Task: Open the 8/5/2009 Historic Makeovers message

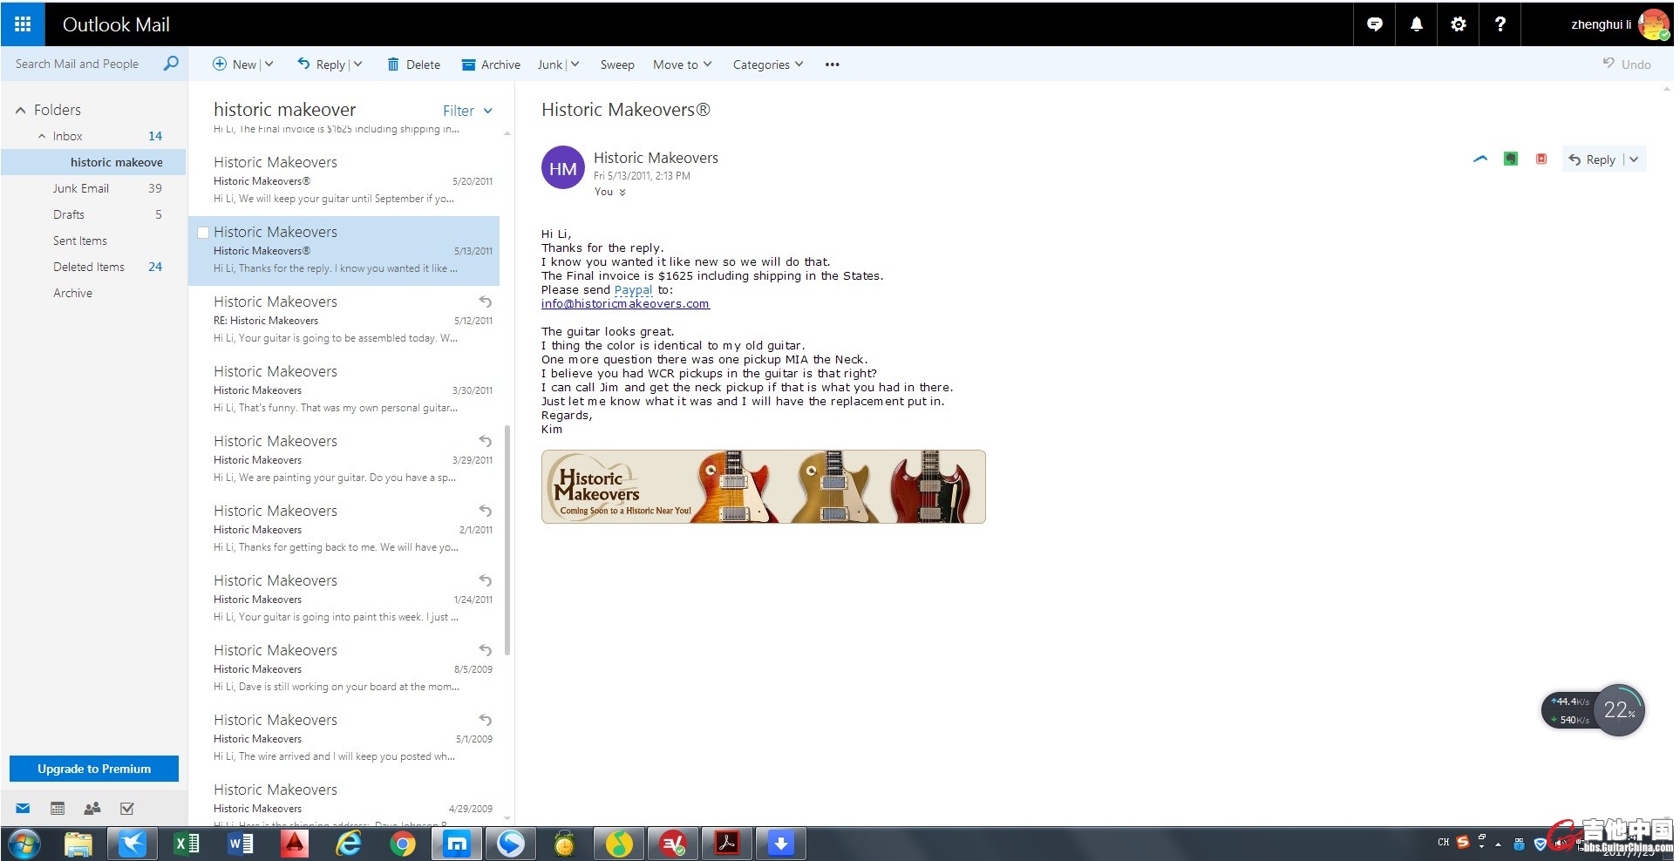Action: point(344,668)
